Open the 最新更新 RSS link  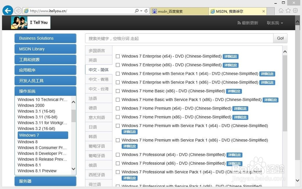pos(248,23)
